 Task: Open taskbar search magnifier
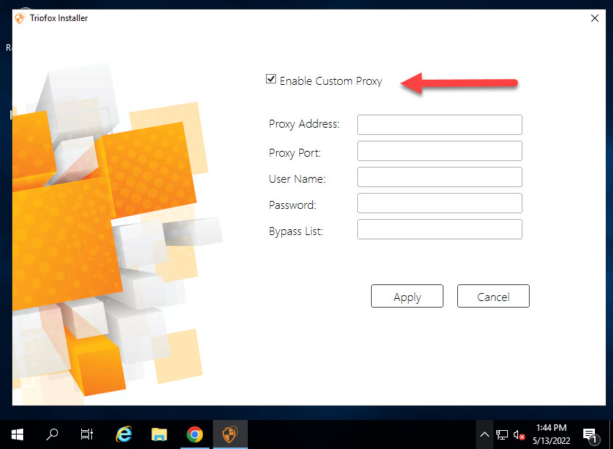click(x=52, y=434)
